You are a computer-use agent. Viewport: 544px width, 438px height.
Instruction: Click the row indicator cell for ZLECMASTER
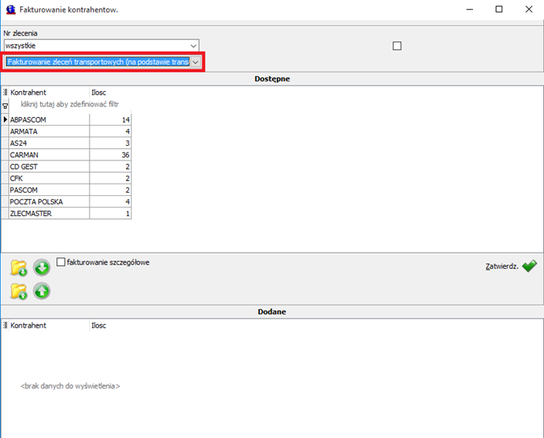[5, 214]
